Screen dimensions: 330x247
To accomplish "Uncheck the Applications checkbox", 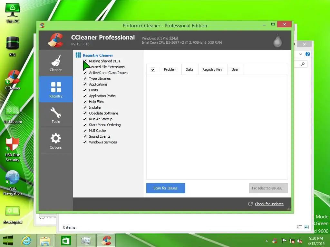I will click(85, 84).
